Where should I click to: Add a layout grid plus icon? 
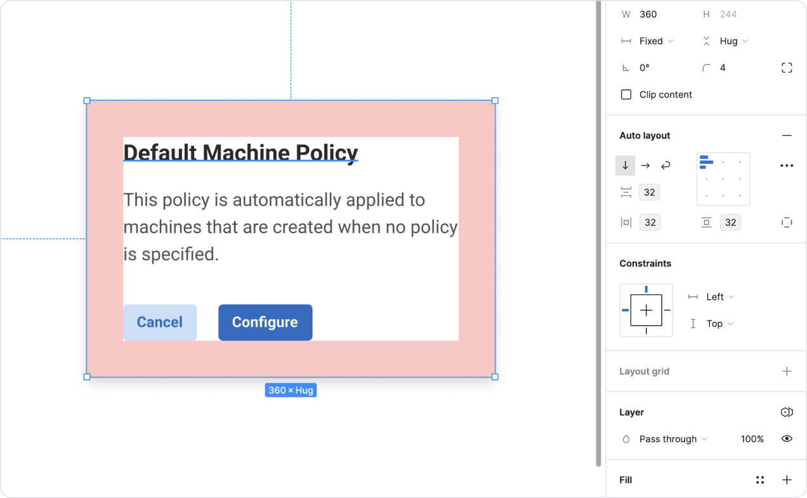787,371
